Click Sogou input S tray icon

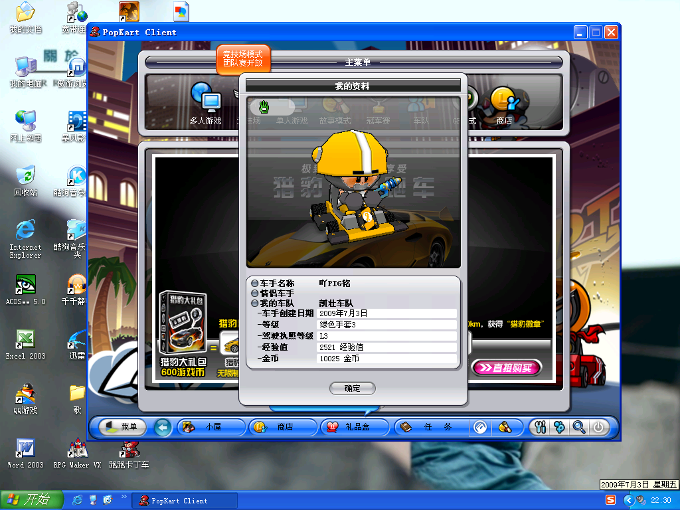click(x=610, y=500)
